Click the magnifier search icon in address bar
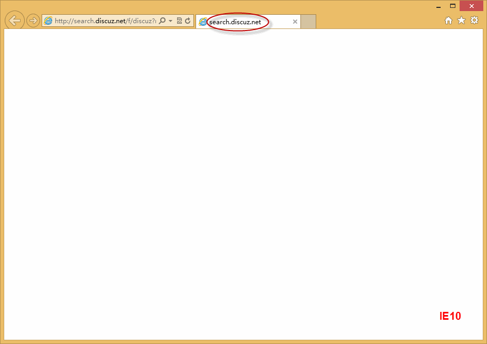This screenshot has height=344, width=487. [162, 21]
